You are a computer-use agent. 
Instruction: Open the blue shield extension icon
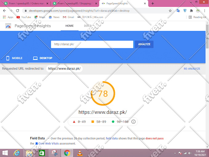tap(185, 10)
